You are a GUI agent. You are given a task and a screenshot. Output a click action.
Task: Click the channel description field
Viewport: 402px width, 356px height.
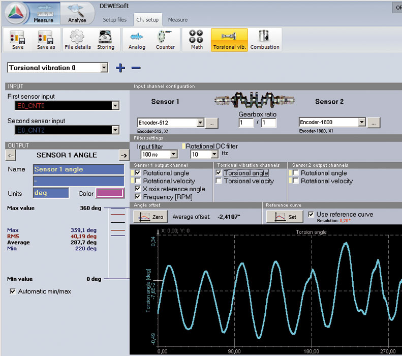(x=78, y=181)
